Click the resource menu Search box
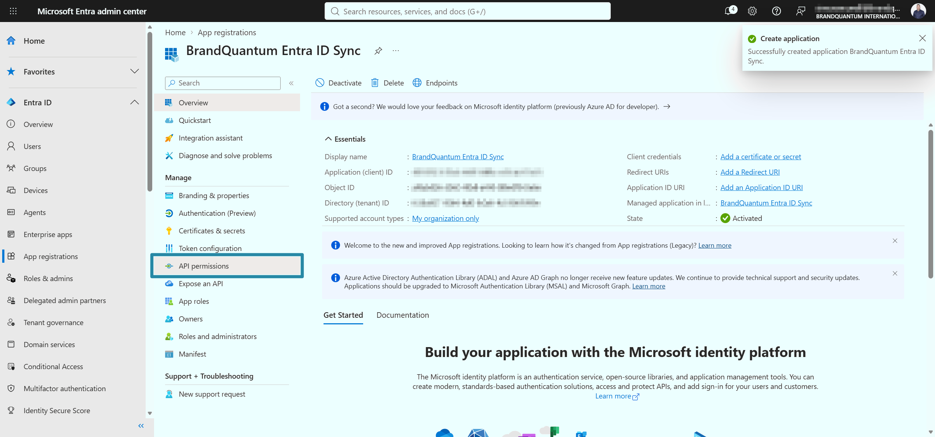935x437 pixels. click(x=223, y=83)
